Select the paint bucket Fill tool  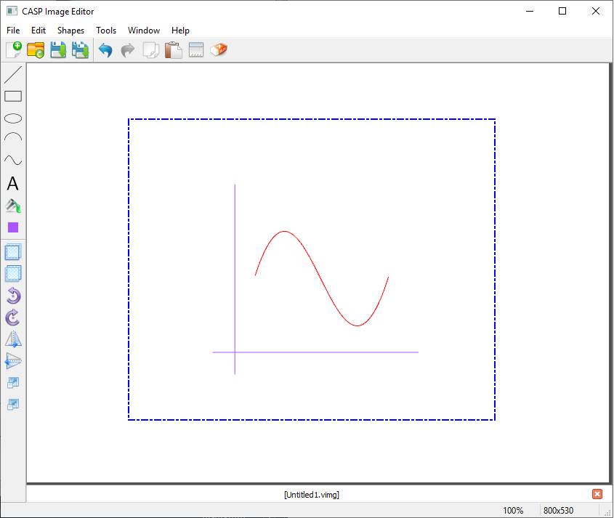(13, 206)
